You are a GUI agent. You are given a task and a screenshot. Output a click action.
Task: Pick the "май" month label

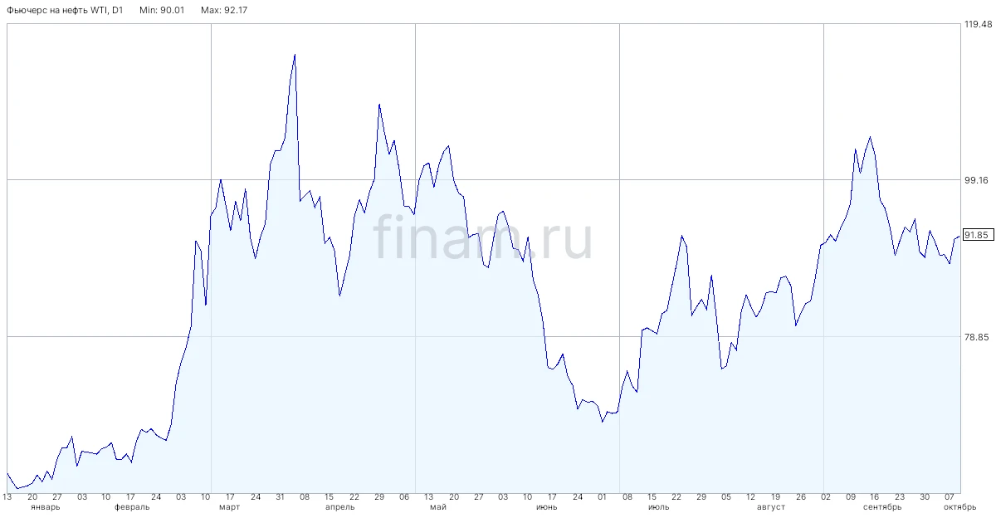[x=439, y=506]
